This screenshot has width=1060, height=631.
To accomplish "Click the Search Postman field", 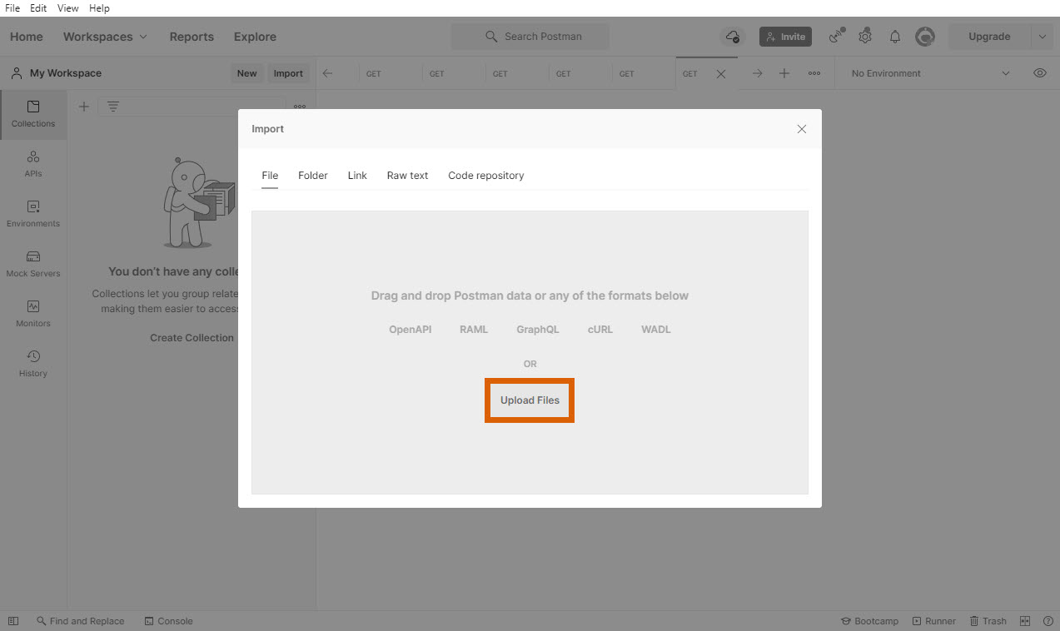I will pyautogui.click(x=530, y=37).
